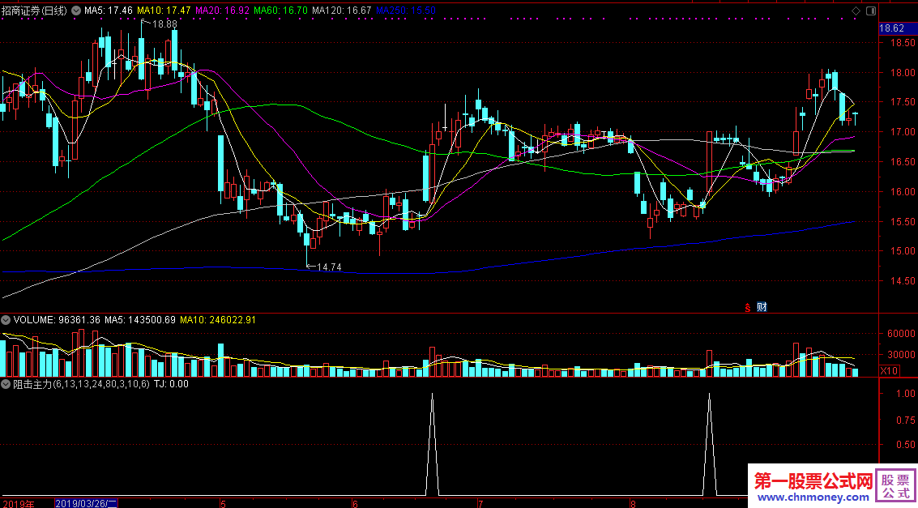
Task: Click the 招商证券(日线) stock title
Action: point(35,11)
